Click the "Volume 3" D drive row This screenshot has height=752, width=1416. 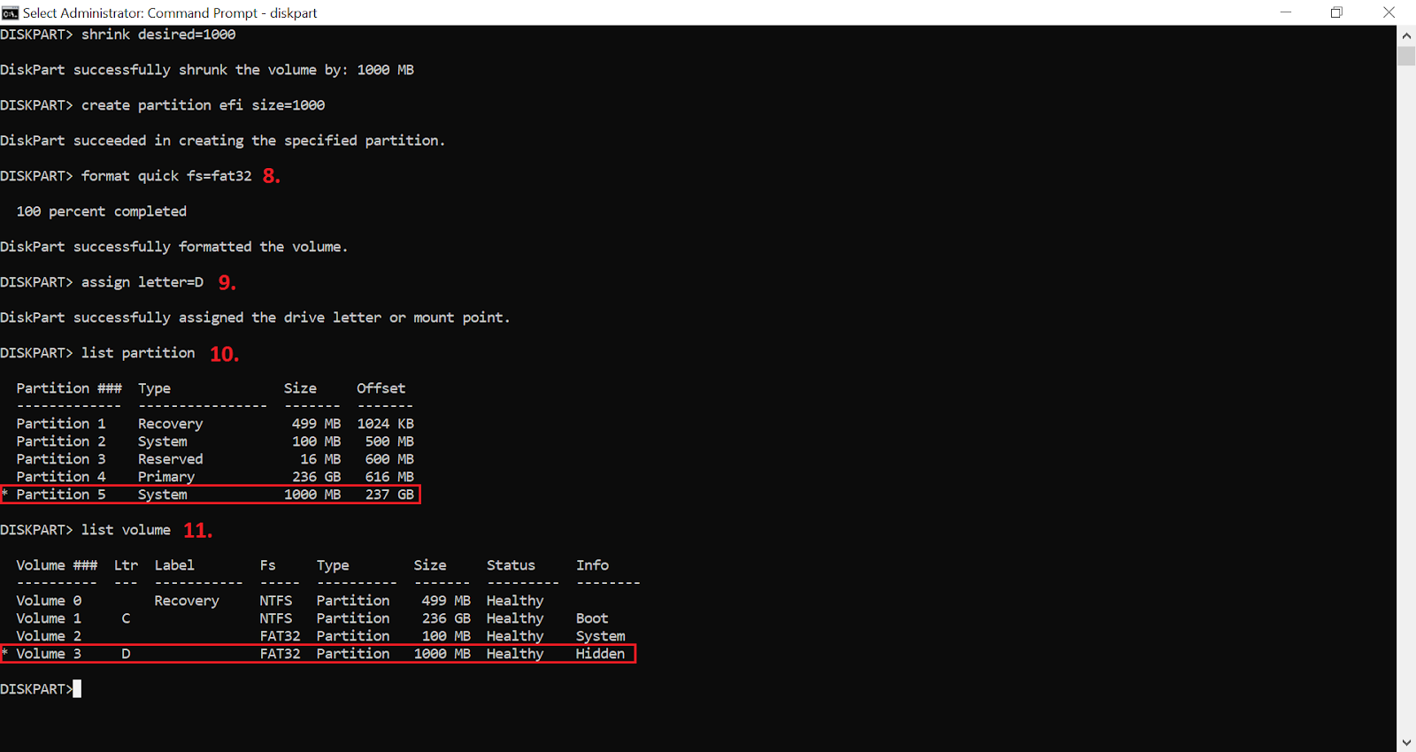[319, 654]
